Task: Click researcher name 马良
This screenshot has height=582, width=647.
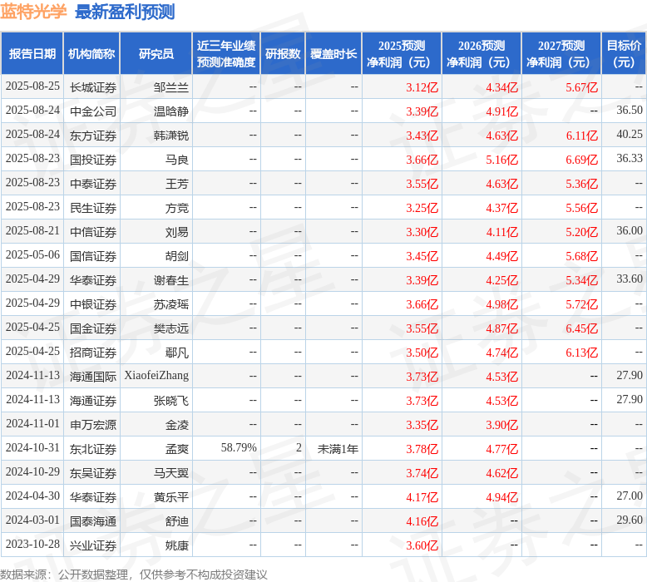Action: point(176,160)
